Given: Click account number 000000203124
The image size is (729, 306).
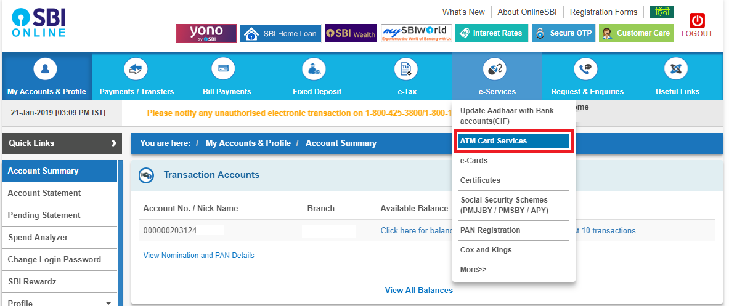Looking at the screenshot, I should click(x=169, y=230).
